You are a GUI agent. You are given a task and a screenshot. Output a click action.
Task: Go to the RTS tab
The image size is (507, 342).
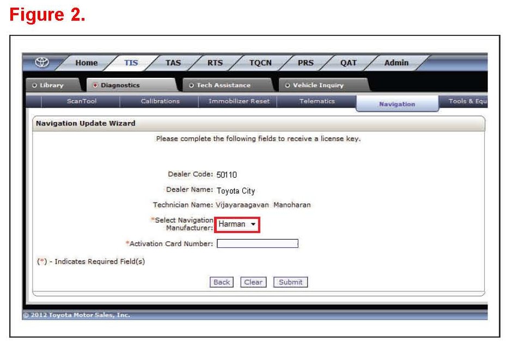pyautogui.click(x=215, y=63)
